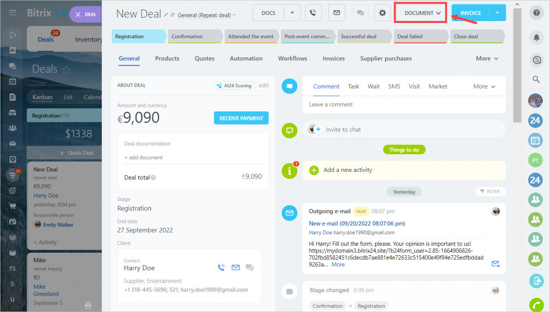Edit deal title with pencil icon
The height and width of the screenshot is (312, 550).
(x=166, y=15)
